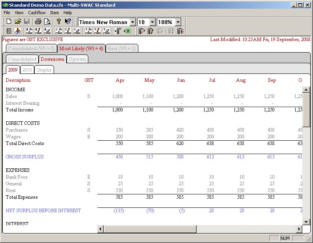Click the vertical scrollbar down arrow
The width and height of the screenshot is (313, 243).
click(306, 222)
